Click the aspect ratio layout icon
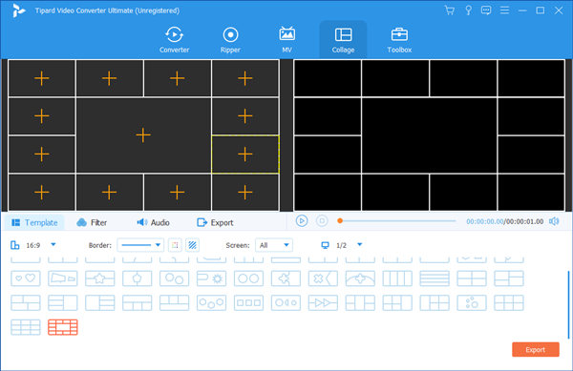 tap(15, 245)
